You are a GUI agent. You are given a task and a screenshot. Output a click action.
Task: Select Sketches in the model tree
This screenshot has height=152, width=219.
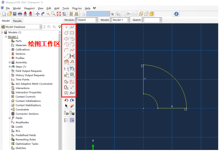point(21,148)
